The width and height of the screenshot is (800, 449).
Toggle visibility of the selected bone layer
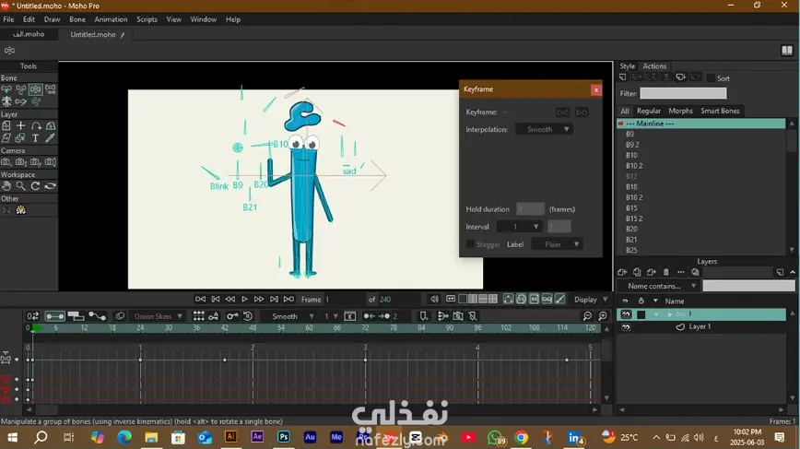[626, 314]
